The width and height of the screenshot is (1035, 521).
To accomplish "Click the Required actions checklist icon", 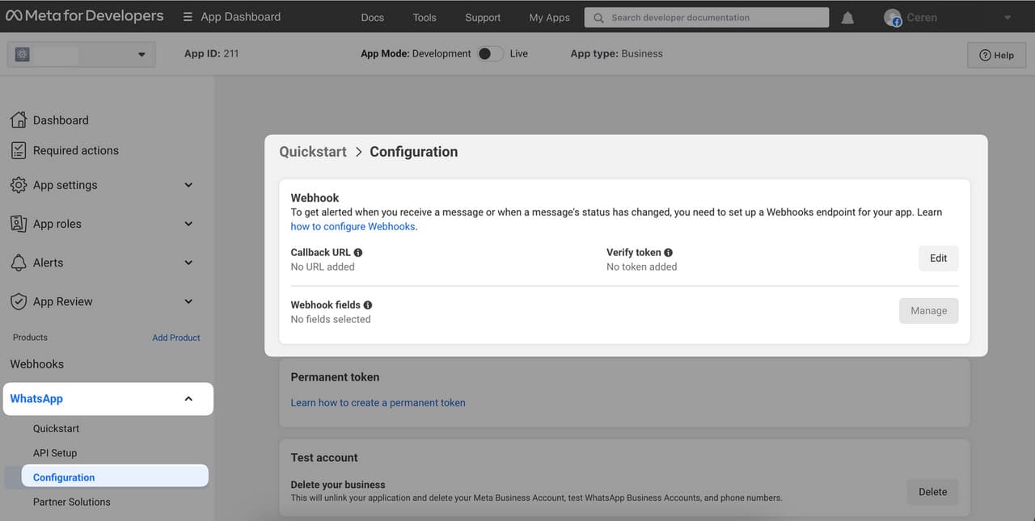I will (x=18, y=150).
